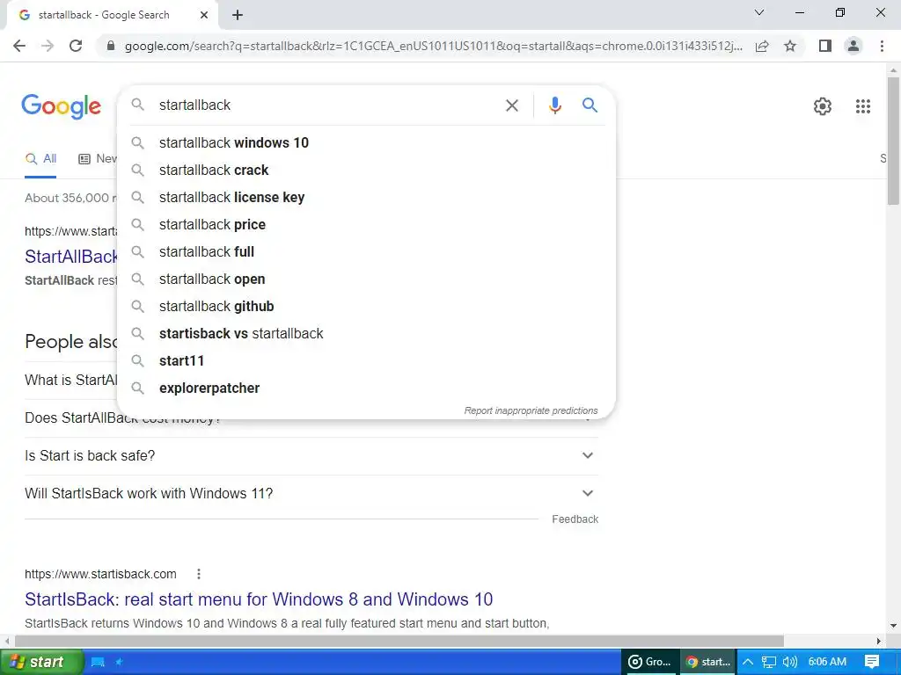The height and width of the screenshot is (675, 901).
Task: Click the horizontal page scrollbar
Action: click(399, 641)
